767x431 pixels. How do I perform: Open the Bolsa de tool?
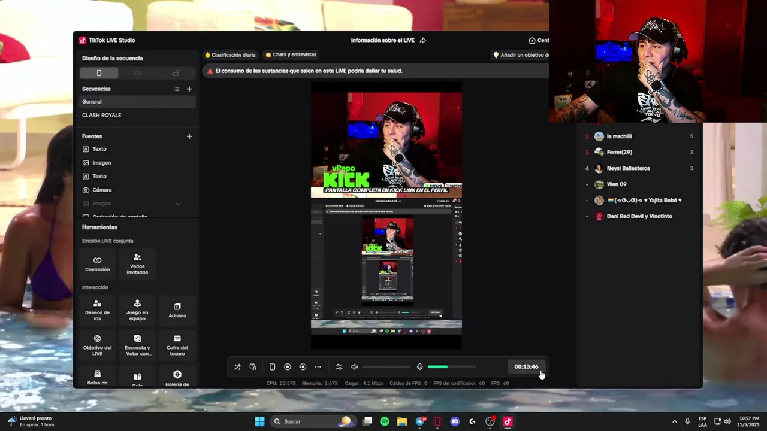tap(97, 378)
